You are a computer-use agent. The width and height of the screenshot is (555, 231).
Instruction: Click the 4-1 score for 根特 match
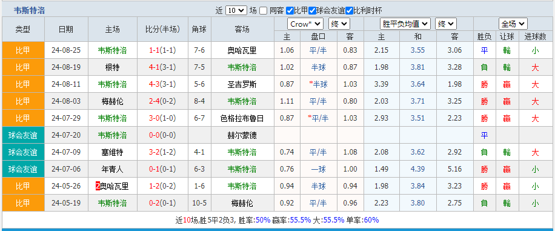[x=154, y=67]
